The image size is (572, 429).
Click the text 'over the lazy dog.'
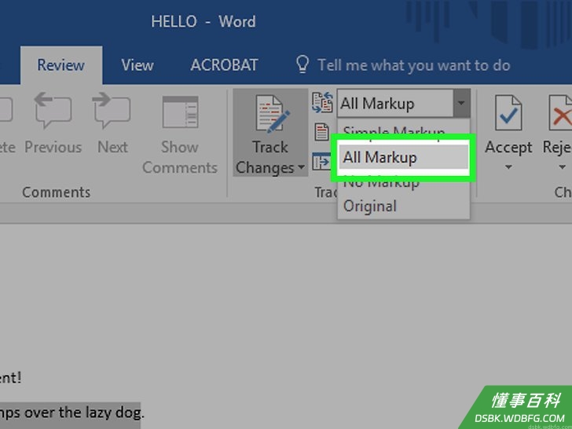coord(84,412)
